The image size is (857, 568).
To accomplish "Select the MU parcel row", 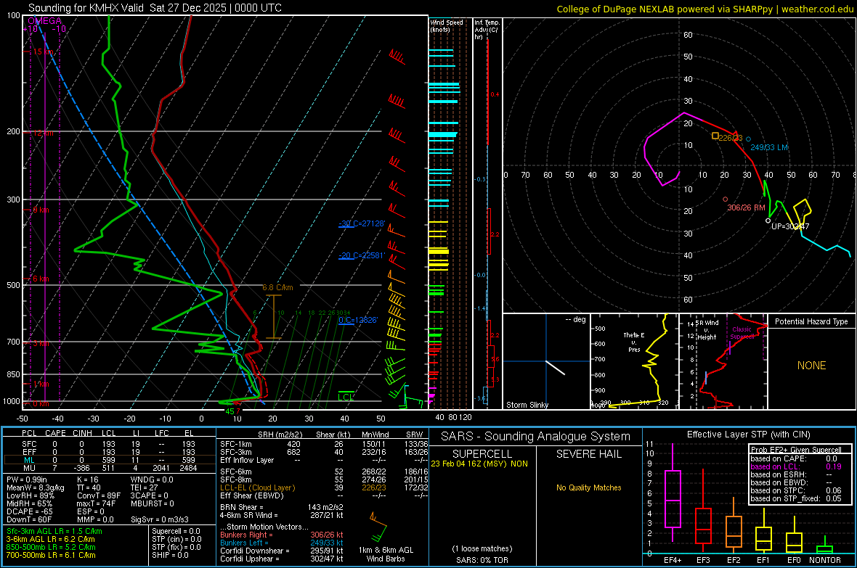I will coord(109,468).
